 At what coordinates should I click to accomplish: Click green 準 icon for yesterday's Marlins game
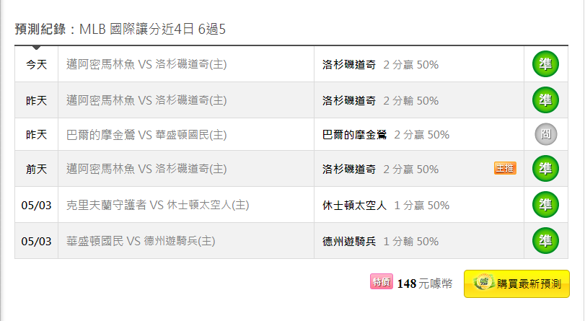[545, 100]
